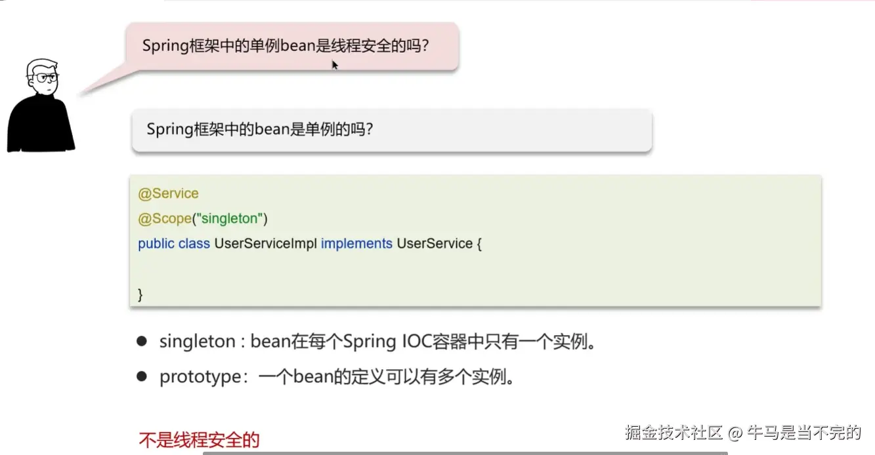
Task: Click UserServiceImpl class name in the code
Action: [x=265, y=244]
